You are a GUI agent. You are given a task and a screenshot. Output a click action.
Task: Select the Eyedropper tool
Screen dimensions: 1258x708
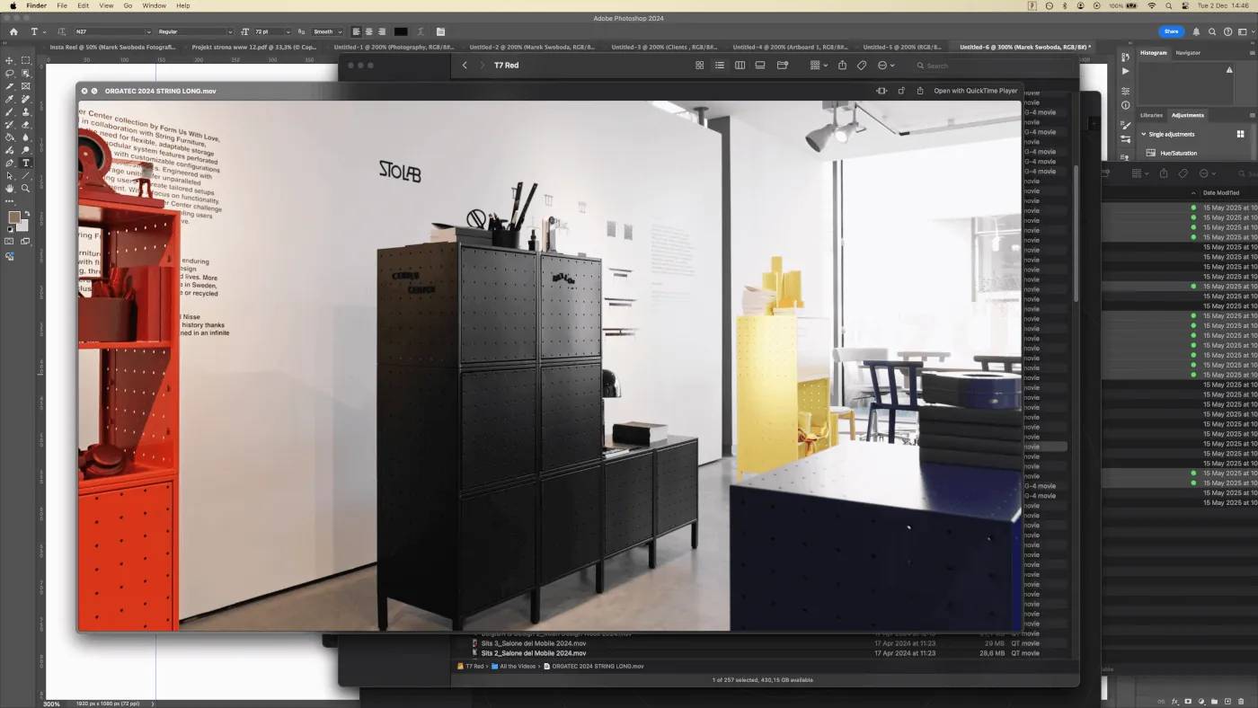click(10, 99)
